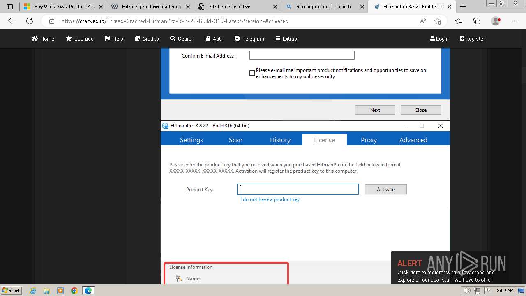
Task: Open the Telegram link in site navigation
Action: pyautogui.click(x=249, y=39)
